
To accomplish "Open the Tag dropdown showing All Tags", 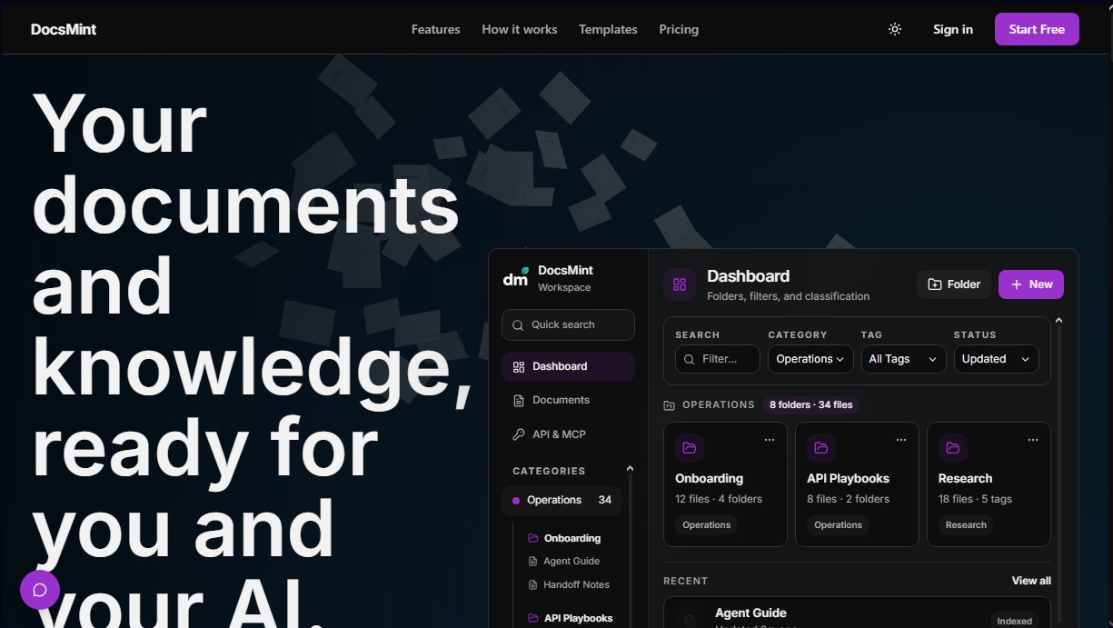I will [903, 360].
